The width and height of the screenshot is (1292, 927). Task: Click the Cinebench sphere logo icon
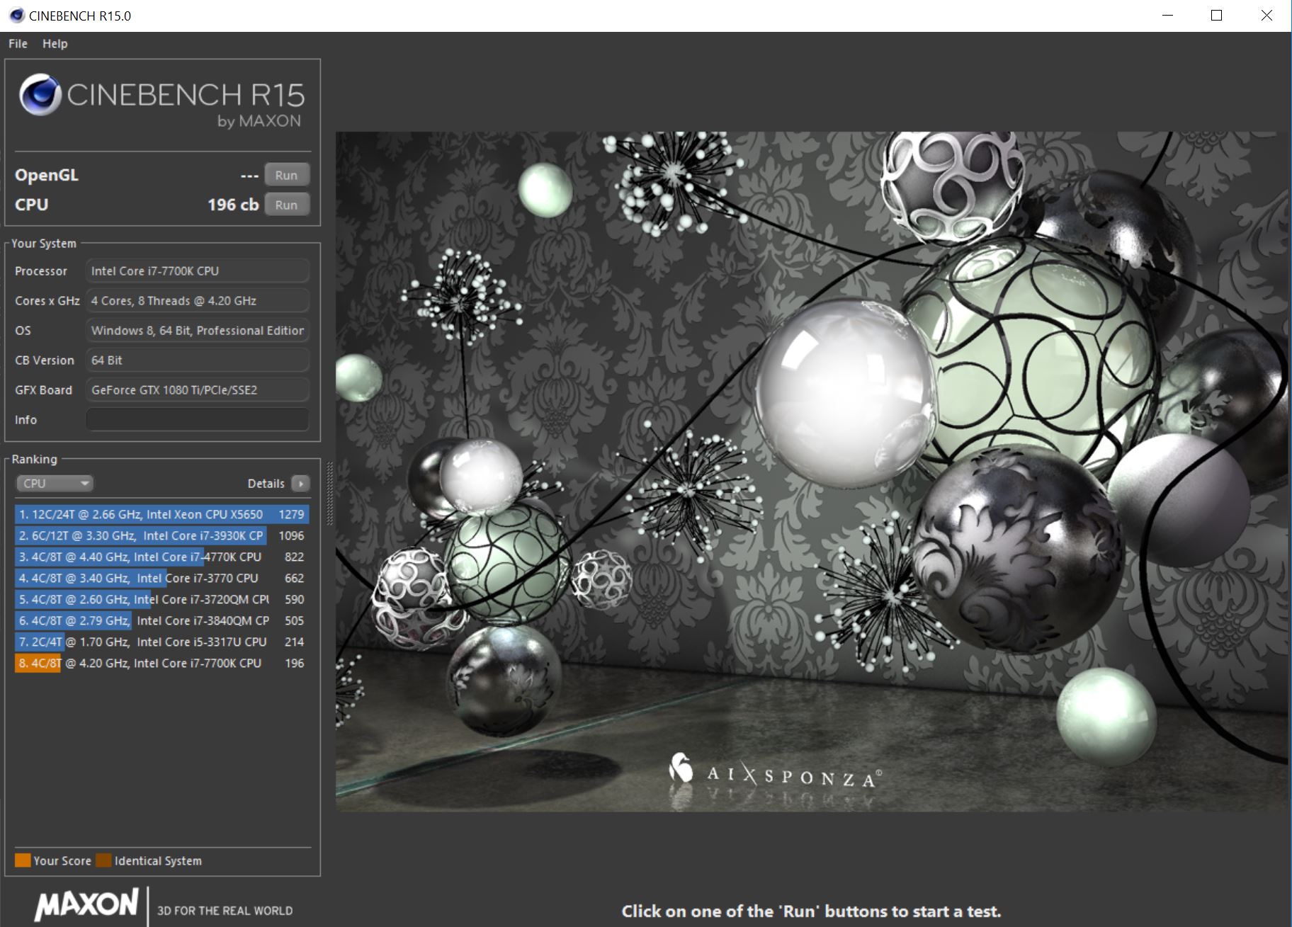coord(40,95)
